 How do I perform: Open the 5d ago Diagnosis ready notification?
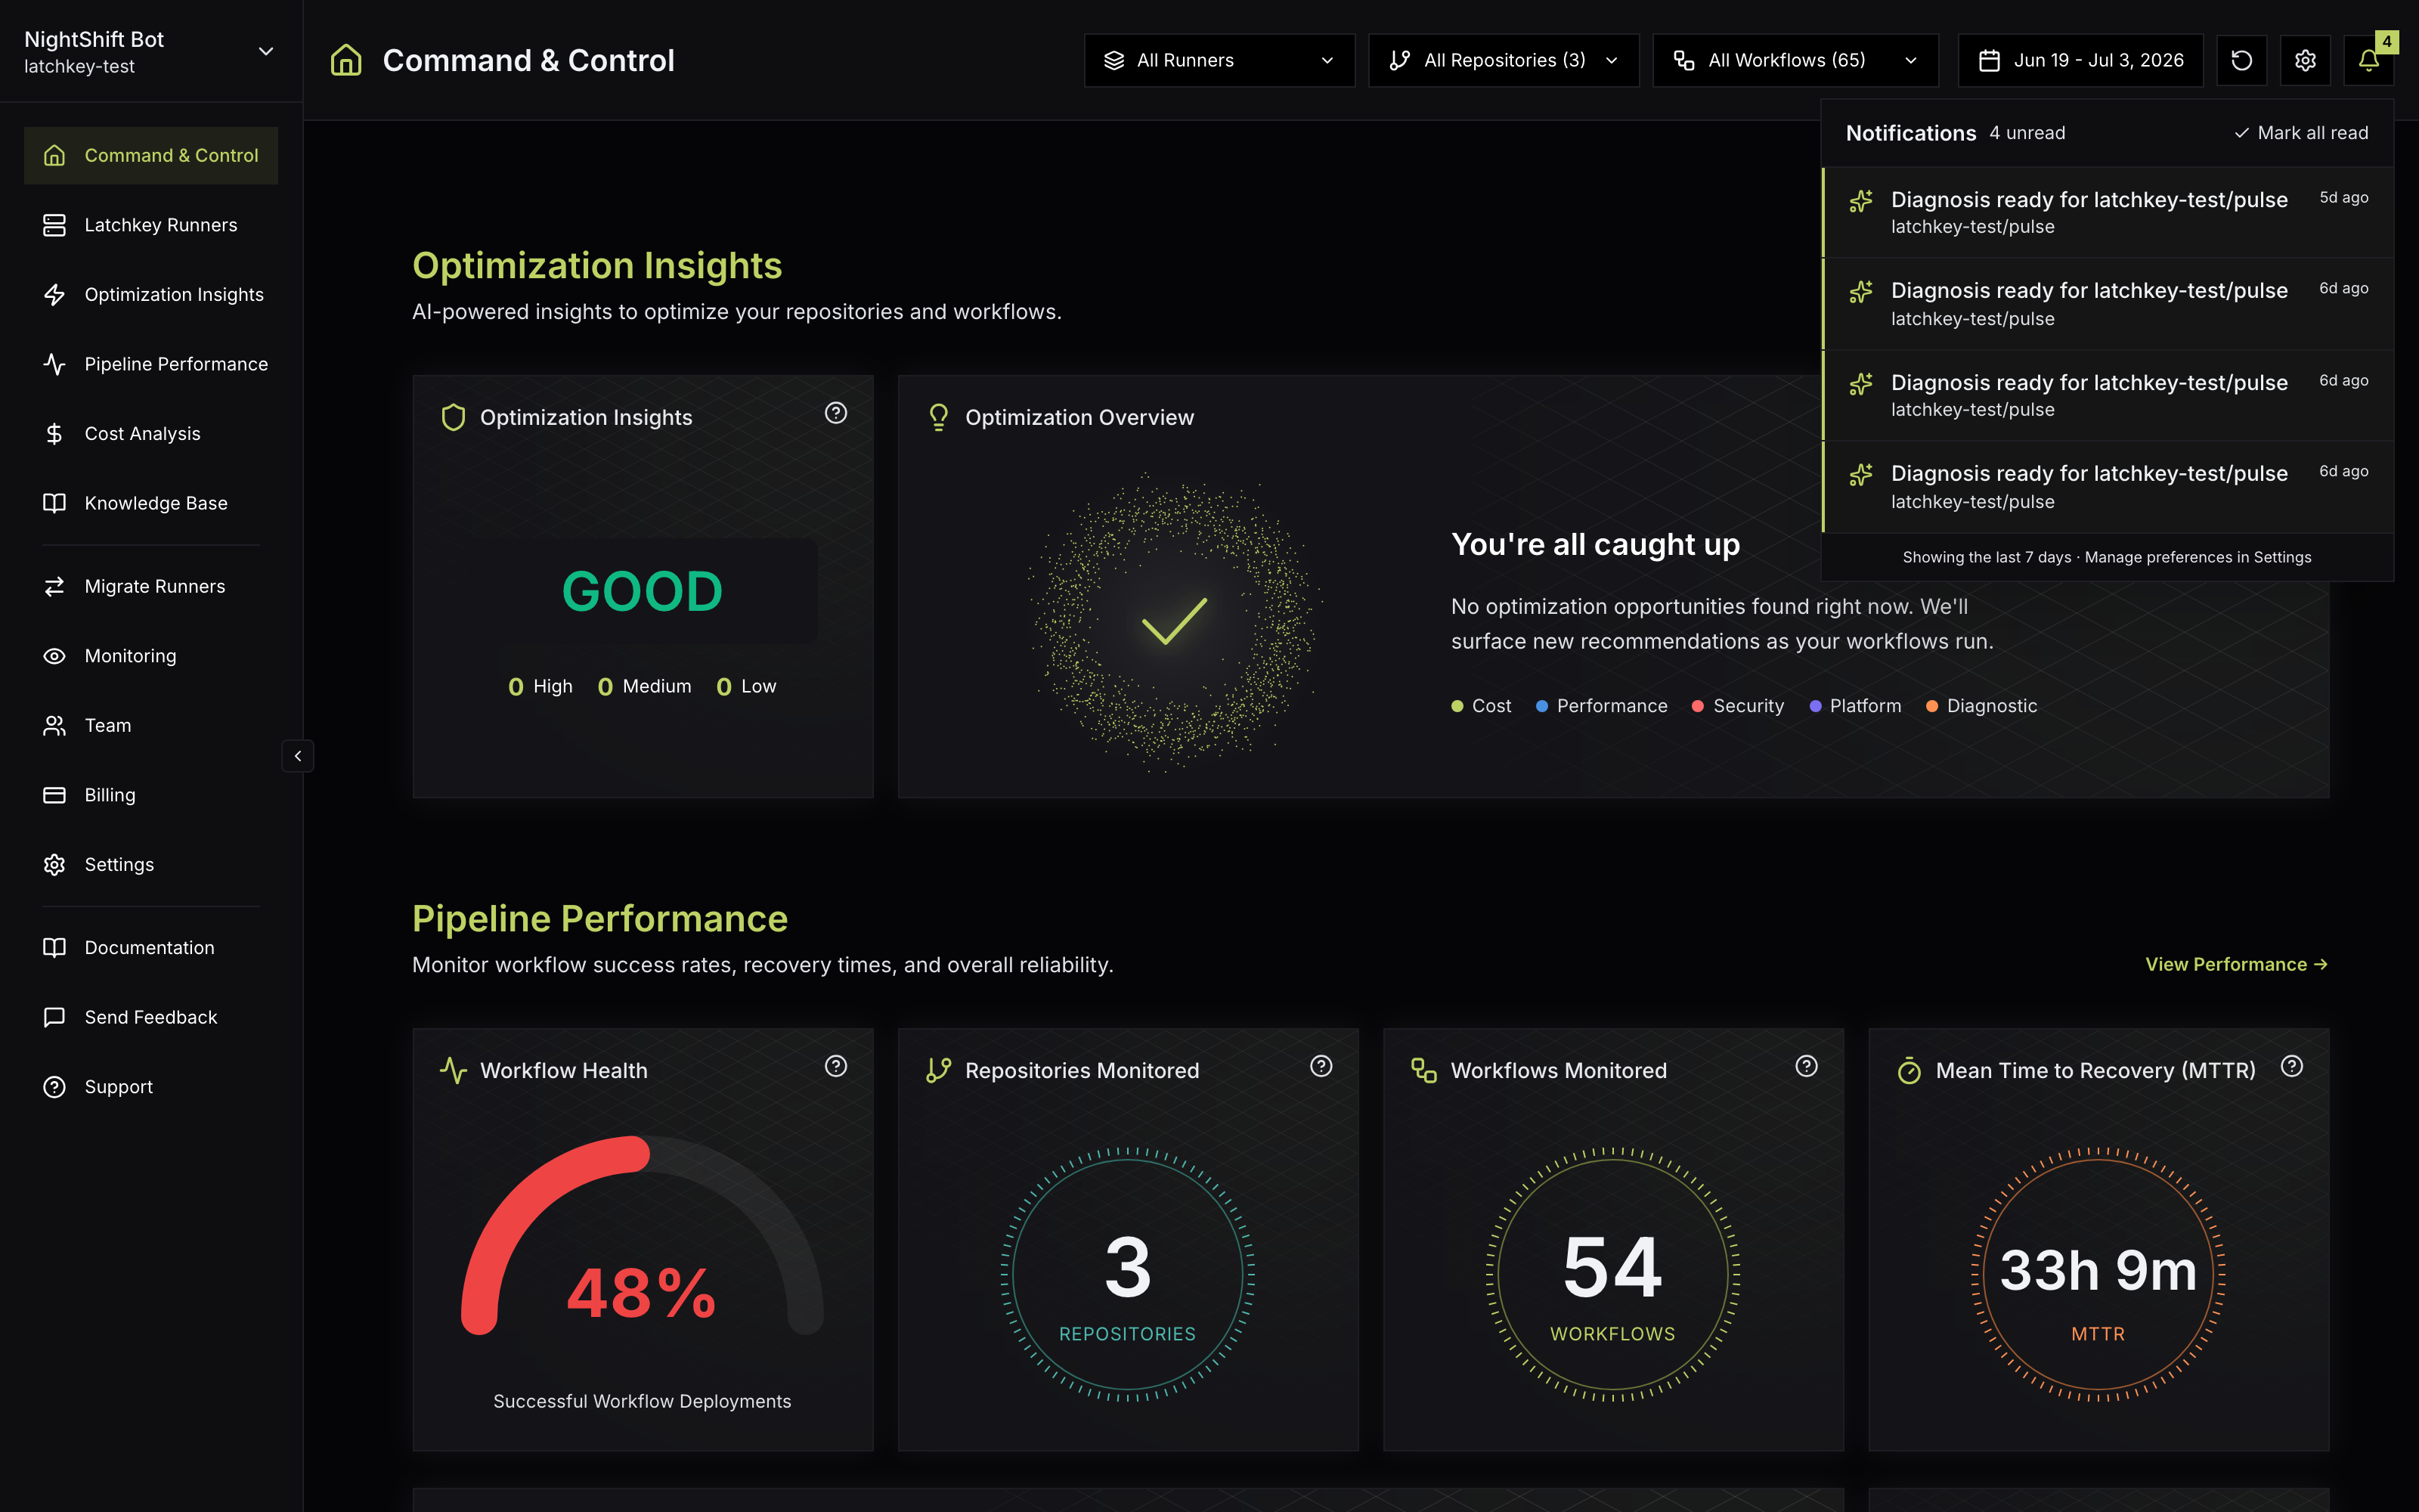(x=2107, y=212)
